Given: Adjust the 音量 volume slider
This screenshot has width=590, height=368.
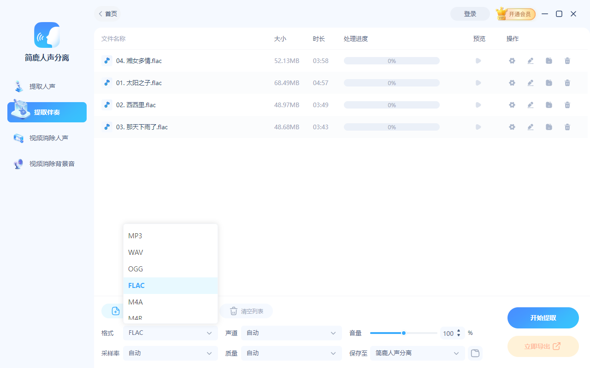Looking at the screenshot, I should 403,333.
